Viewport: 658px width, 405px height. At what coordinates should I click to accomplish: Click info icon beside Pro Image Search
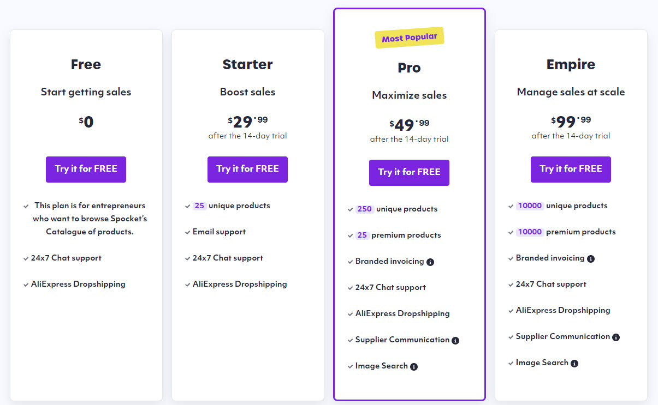[x=414, y=367]
